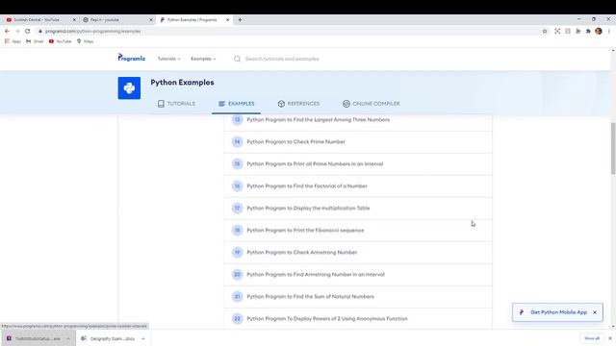Close the downloads bar
The width and height of the screenshot is (616, 346).
(x=610, y=338)
